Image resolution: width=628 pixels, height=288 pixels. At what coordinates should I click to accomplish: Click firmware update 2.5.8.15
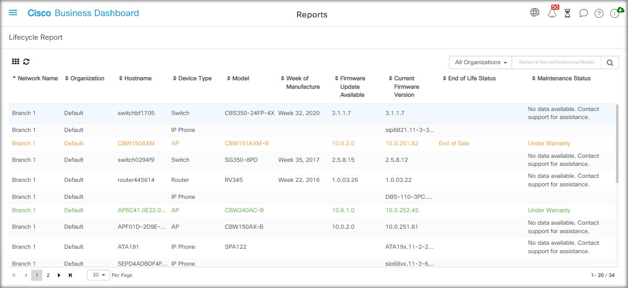pos(343,160)
